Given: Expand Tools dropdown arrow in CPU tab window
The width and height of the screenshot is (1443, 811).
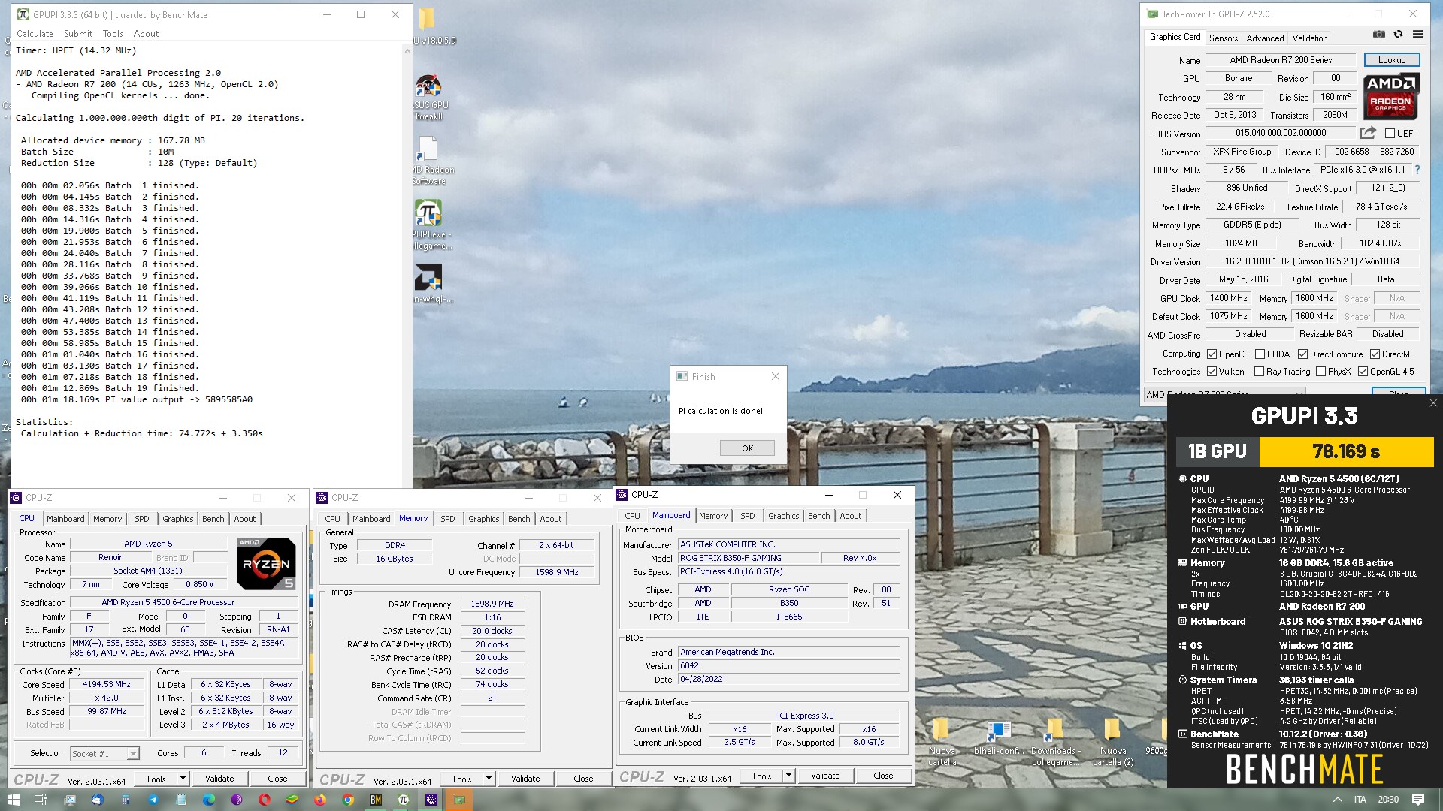Looking at the screenshot, I should pos(183,779).
